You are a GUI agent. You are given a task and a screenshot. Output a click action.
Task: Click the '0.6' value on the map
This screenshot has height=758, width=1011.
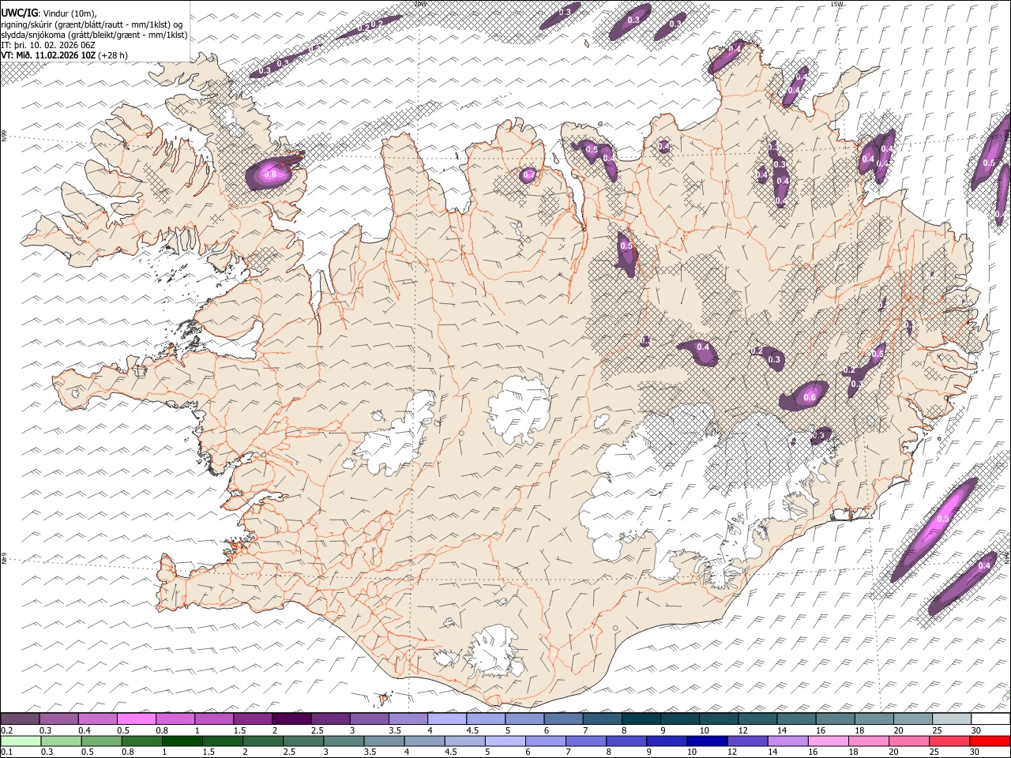pyautogui.click(x=810, y=397)
